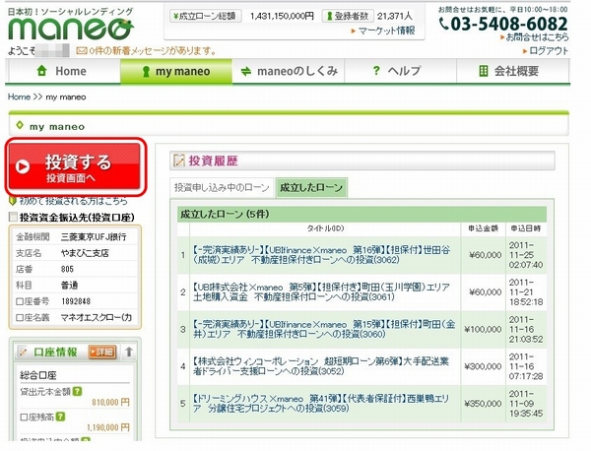The height and width of the screenshot is (451, 591).
Task: Click the 投資履歴 notepad icon
Action: (178, 161)
